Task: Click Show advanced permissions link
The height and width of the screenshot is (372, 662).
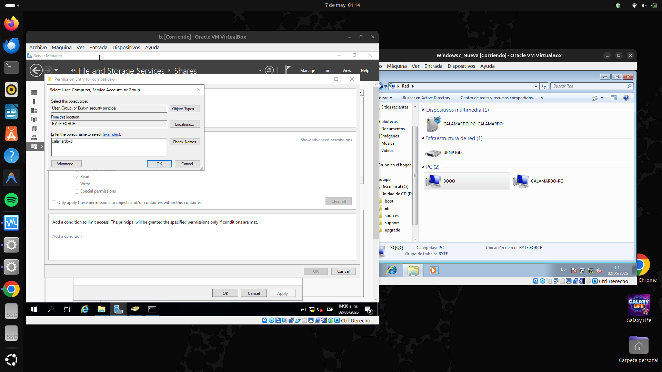Action: [326, 140]
